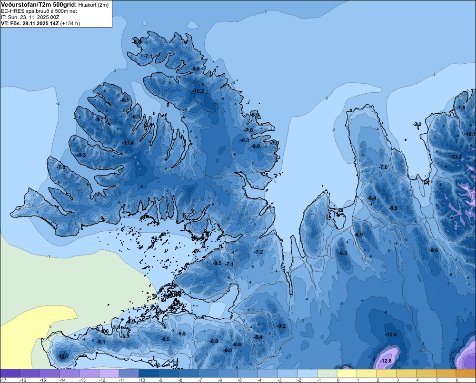Click the -6.0 temperature label
The image size is (476, 383).
255,115
